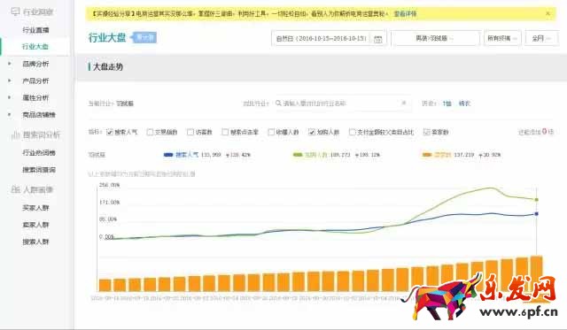The height and width of the screenshot is (330, 567).
Task: Click the orange 卖家数 legend swatch
Action: [427, 155]
